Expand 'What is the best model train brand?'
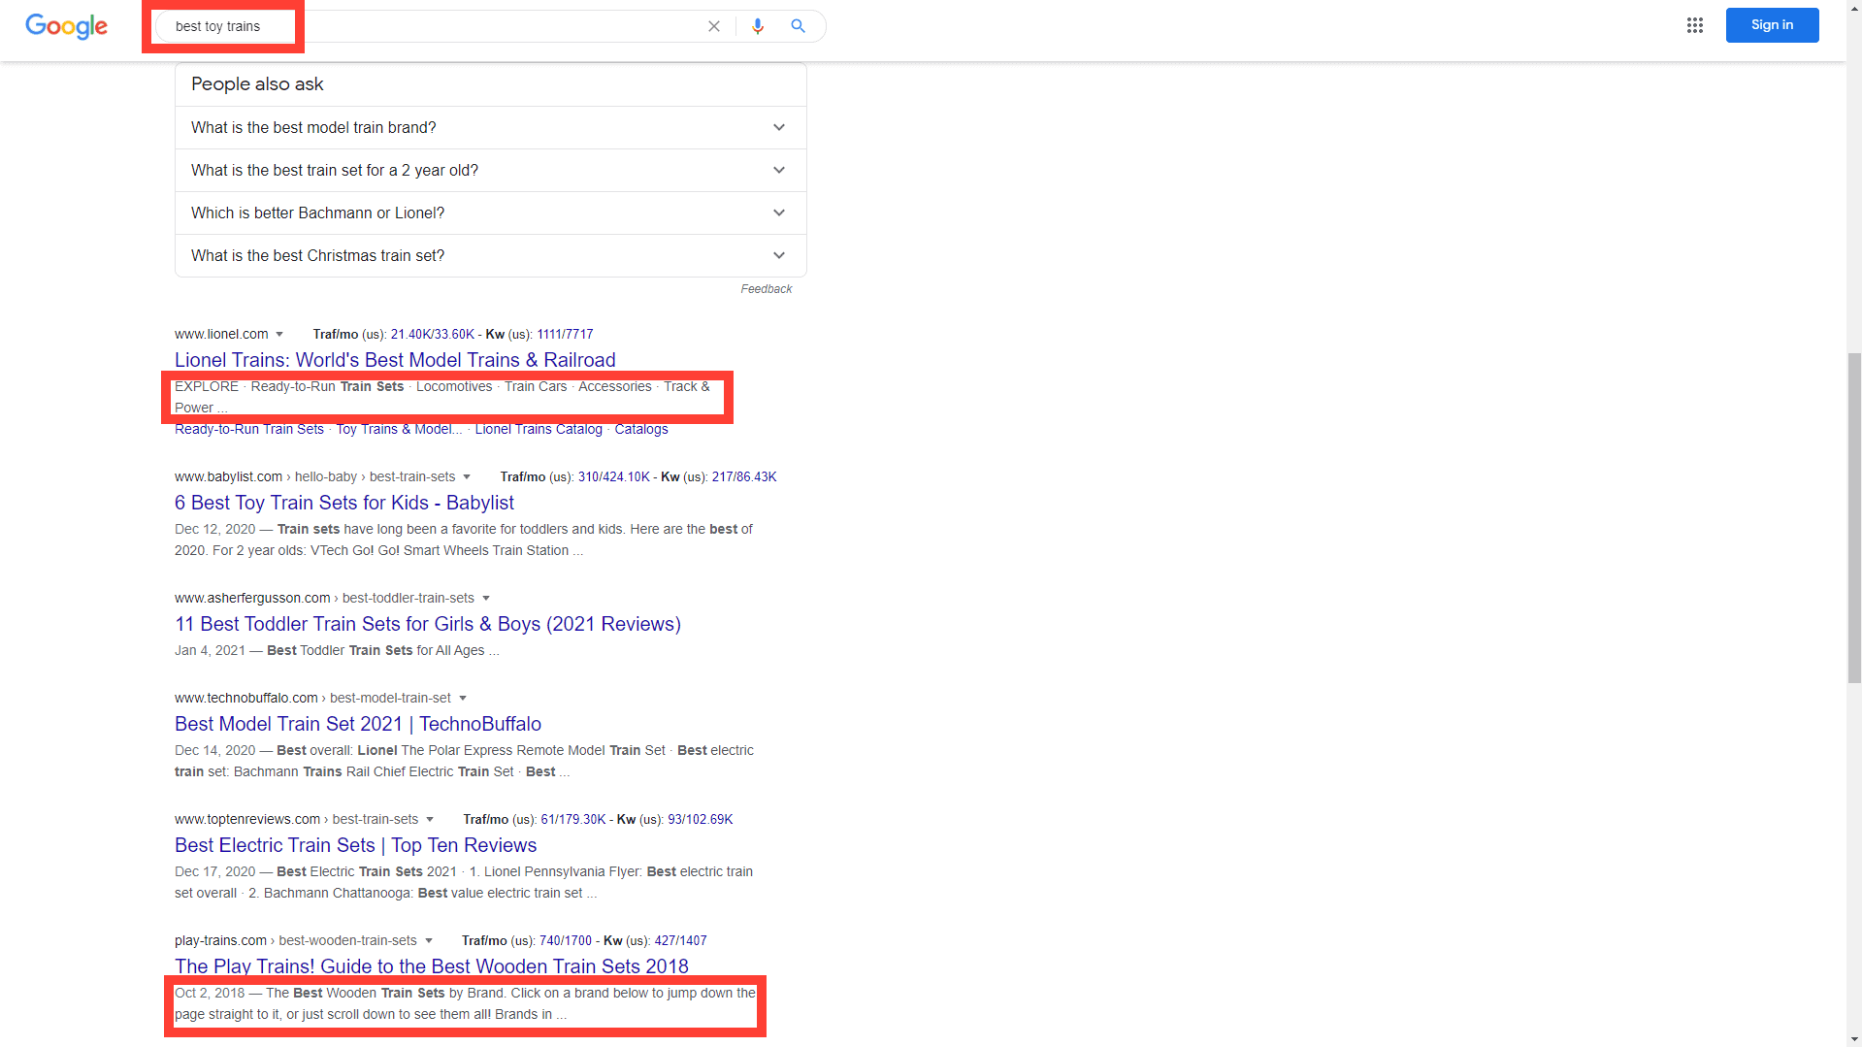Viewport: 1862px width, 1047px height. (x=490, y=127)
